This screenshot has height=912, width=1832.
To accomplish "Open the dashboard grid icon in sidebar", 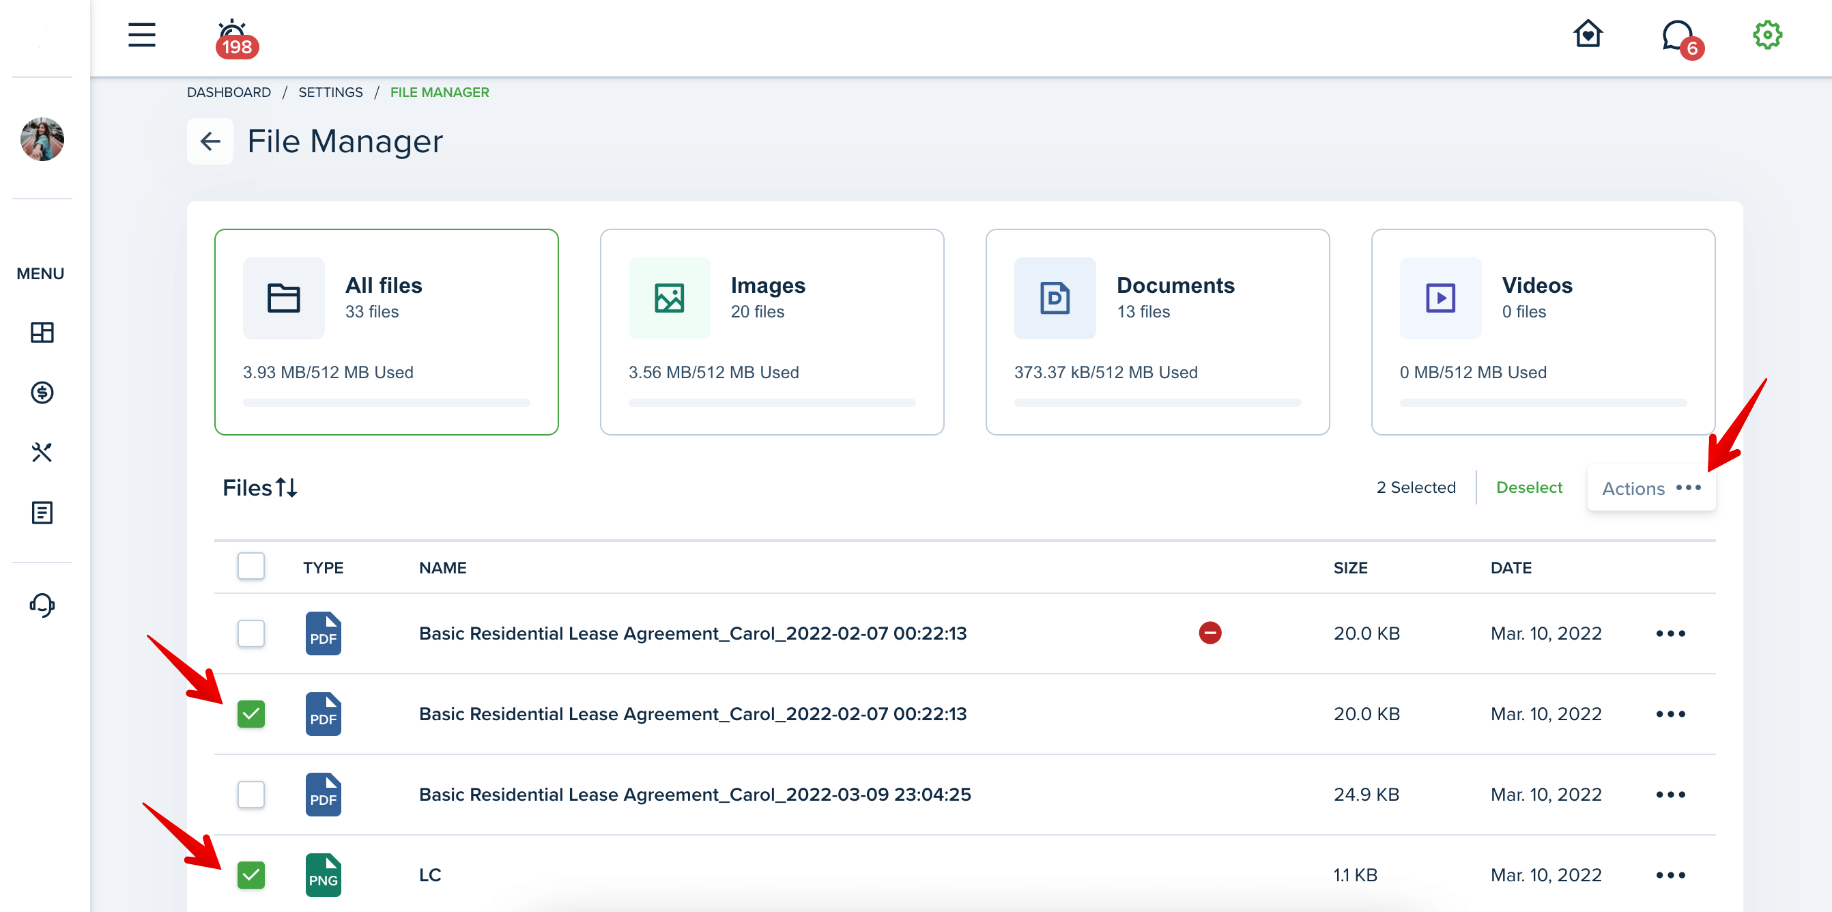I will pos(42,332).
